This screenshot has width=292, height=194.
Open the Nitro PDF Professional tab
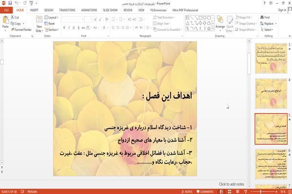[185, 10]
